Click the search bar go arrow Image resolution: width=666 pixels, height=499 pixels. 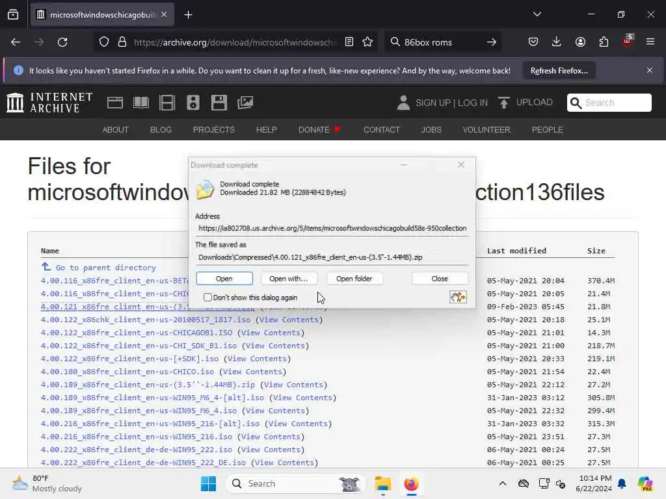[492, 42]
